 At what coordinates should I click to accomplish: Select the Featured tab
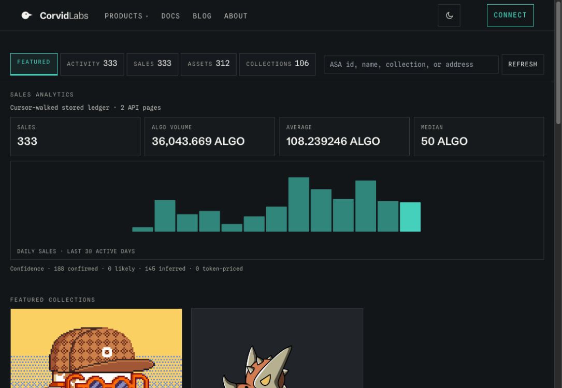pyautogui.click(x=34, y=64)
